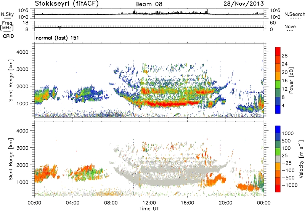The height and width of the screenshot is (211, 305).
Task: Click the 28 value on power colorbar
Action: pos(284,56)
